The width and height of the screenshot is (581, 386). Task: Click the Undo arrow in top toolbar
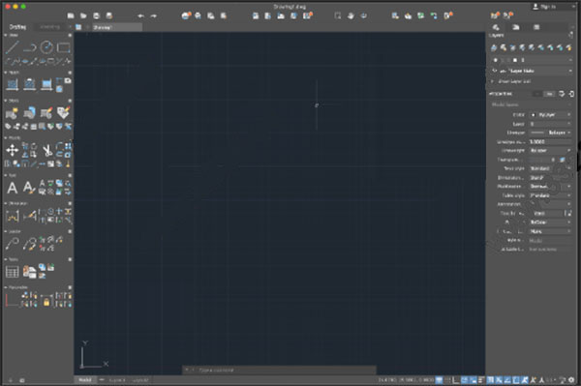point(140,15)
